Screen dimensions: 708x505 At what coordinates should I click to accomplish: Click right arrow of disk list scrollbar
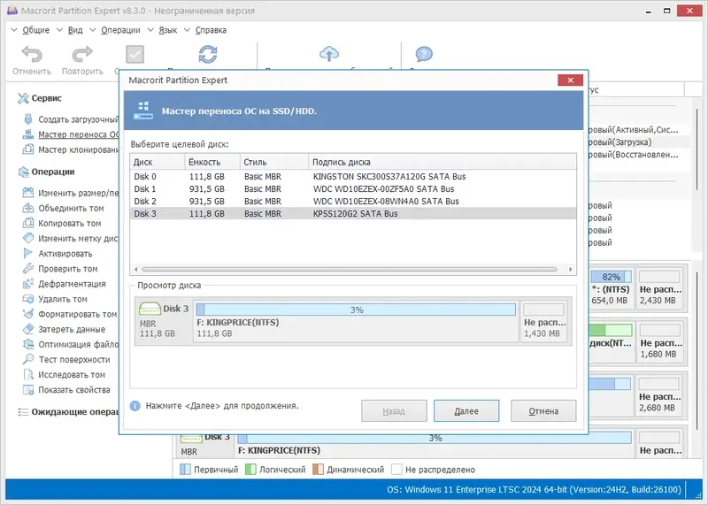pyautogui.click(x=570, y=270)
